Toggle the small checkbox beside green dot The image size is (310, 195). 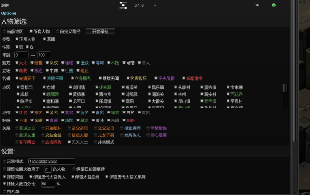(257, 5)
